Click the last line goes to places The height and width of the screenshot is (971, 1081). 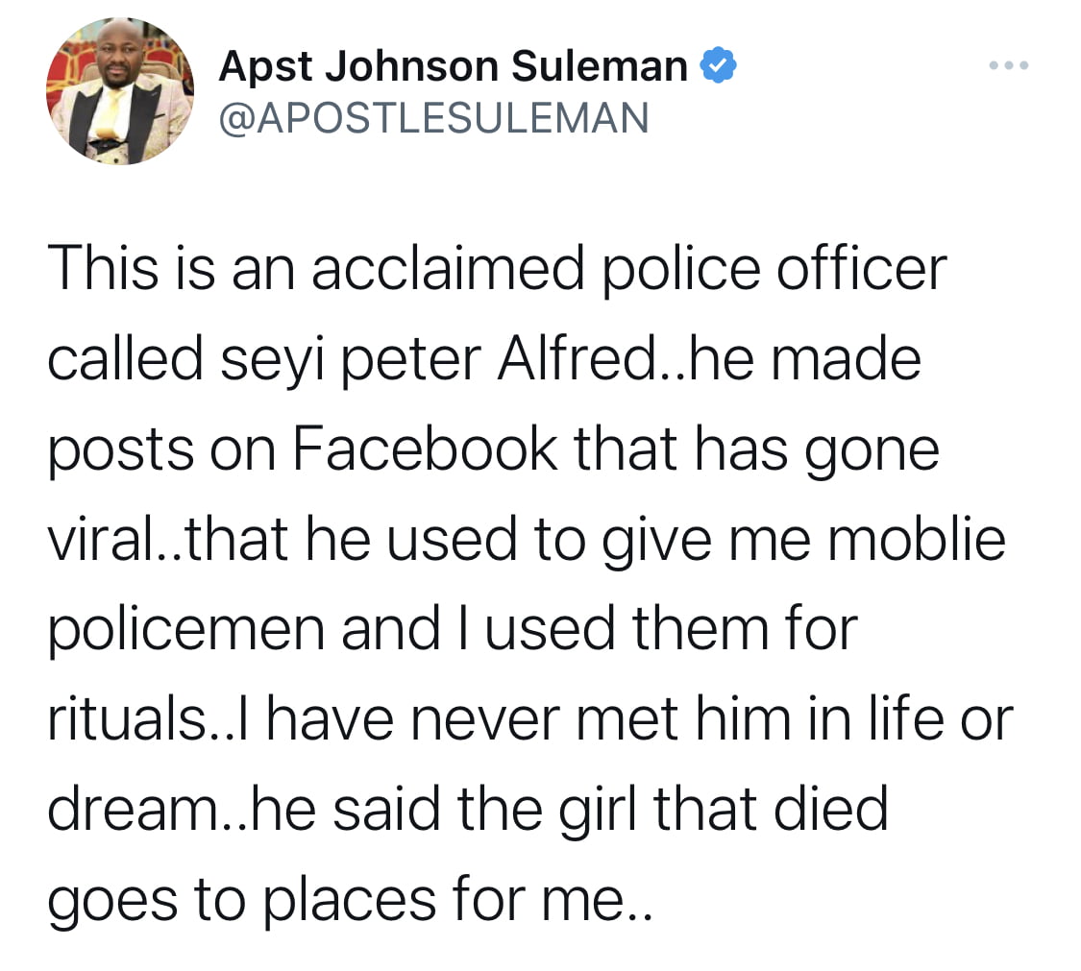tap(349, 901)
